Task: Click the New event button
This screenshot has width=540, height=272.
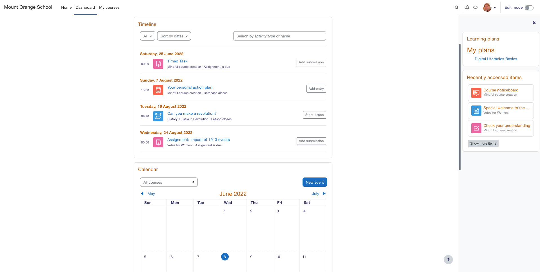Action: 315,182
